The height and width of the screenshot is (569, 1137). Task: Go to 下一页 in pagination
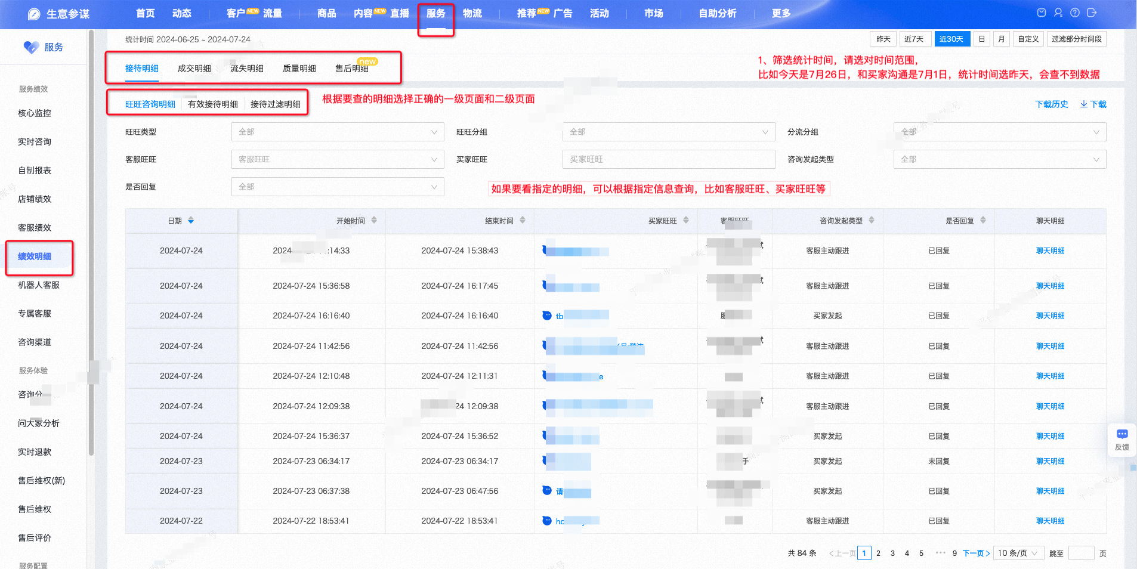[977, 553]
